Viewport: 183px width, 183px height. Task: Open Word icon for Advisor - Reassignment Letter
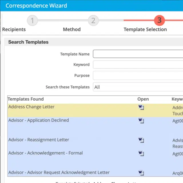pos(141,140)
